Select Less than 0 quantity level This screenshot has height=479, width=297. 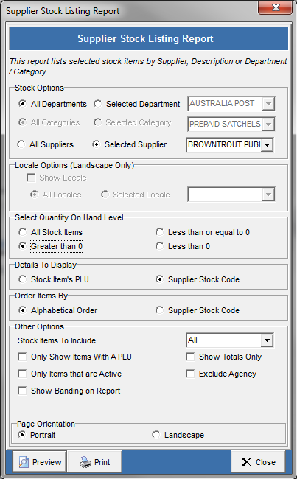pos(159,246)
